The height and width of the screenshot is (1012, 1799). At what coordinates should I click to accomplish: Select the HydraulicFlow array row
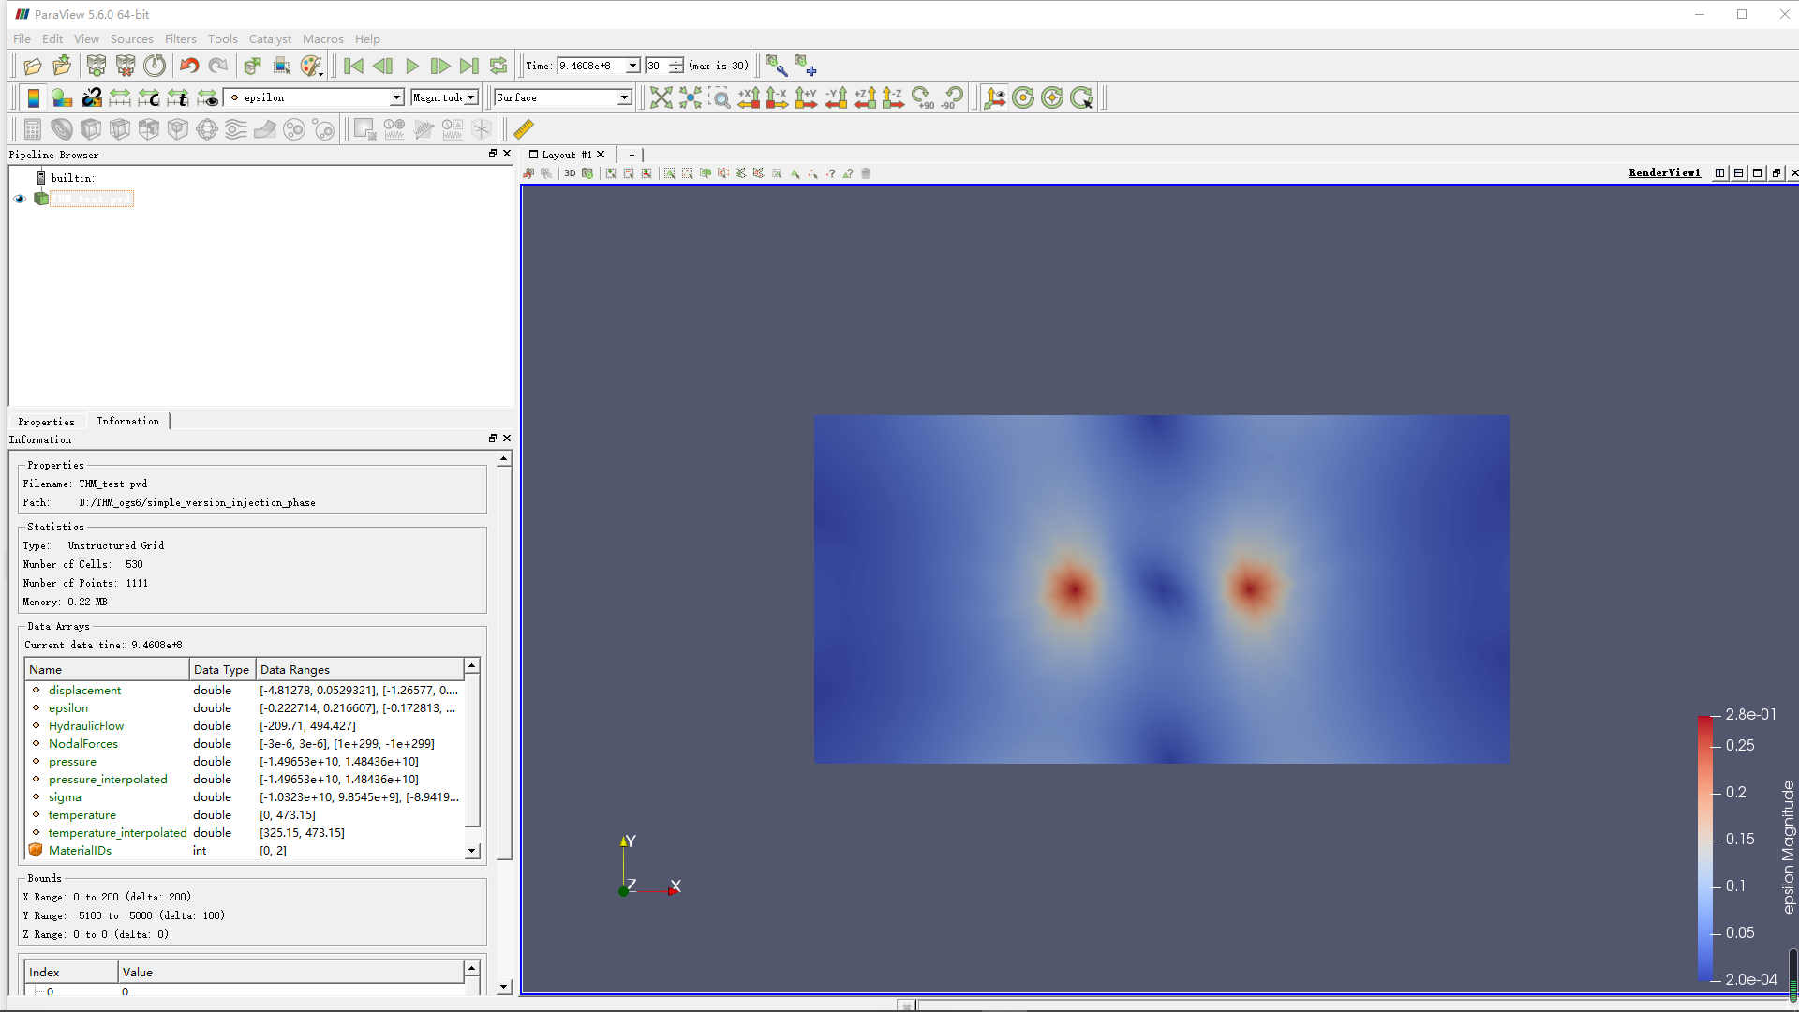tap(244, 726)
